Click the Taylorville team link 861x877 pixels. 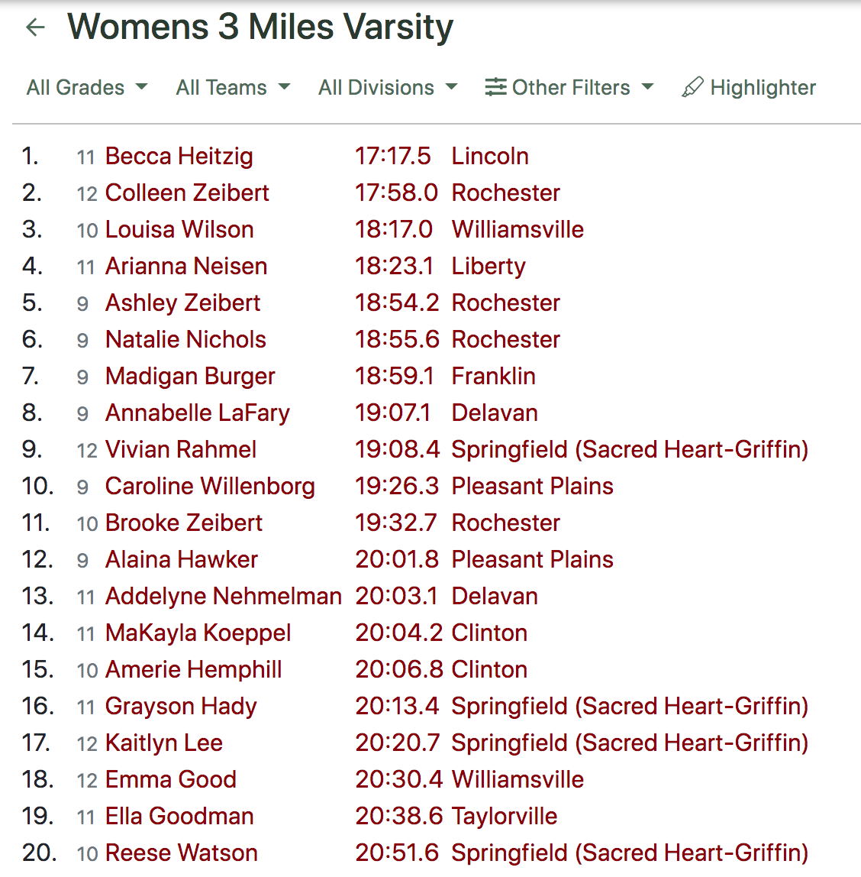[x=504, y=817]
